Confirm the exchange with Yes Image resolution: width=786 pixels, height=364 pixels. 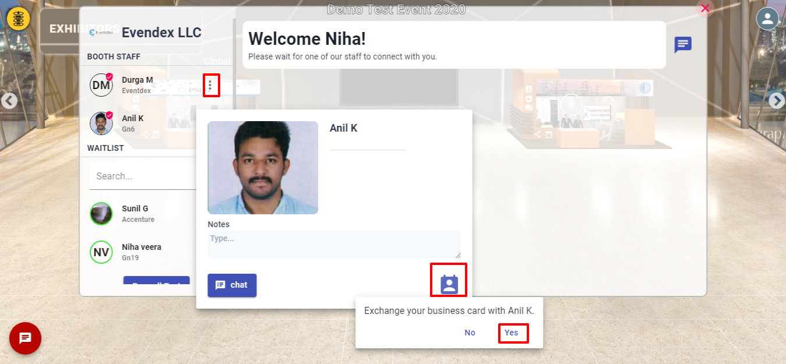coord(511,333)
